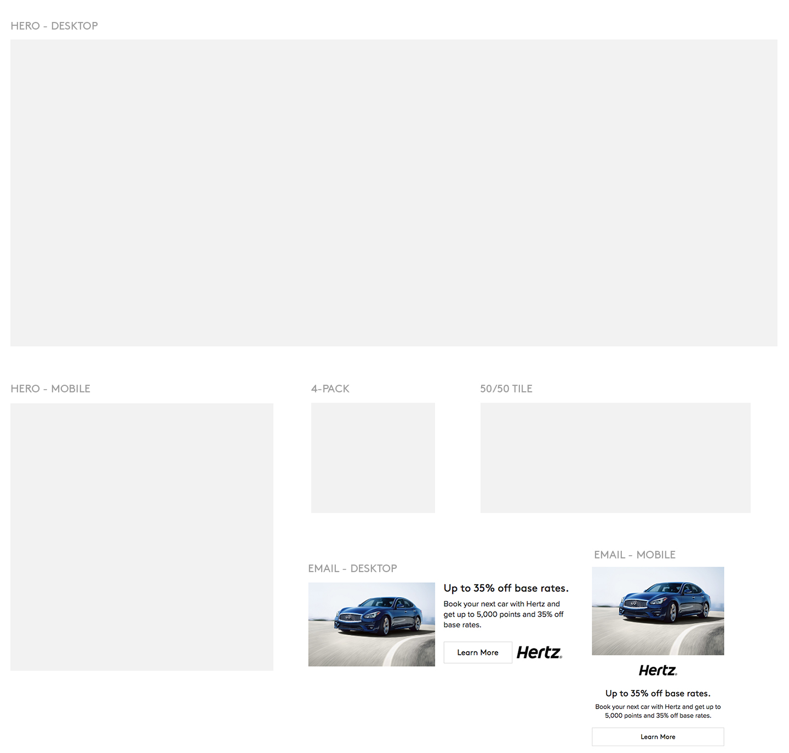Image resolution: width=789 pixels, height=753 pixels.
Task: Click the "HERO - DESKTOP" label
Action: click(x=54, y=26)
